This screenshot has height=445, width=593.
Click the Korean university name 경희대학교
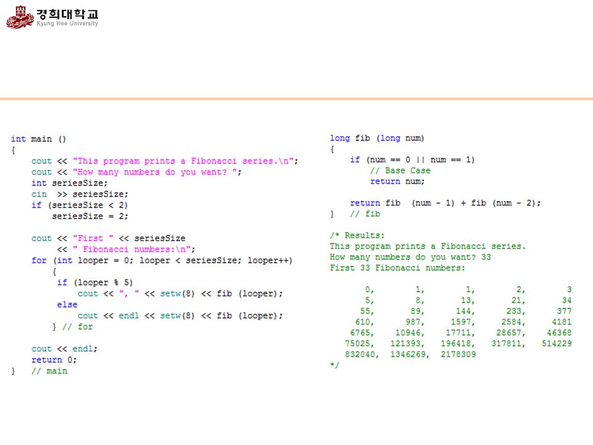tap(67, 14)
